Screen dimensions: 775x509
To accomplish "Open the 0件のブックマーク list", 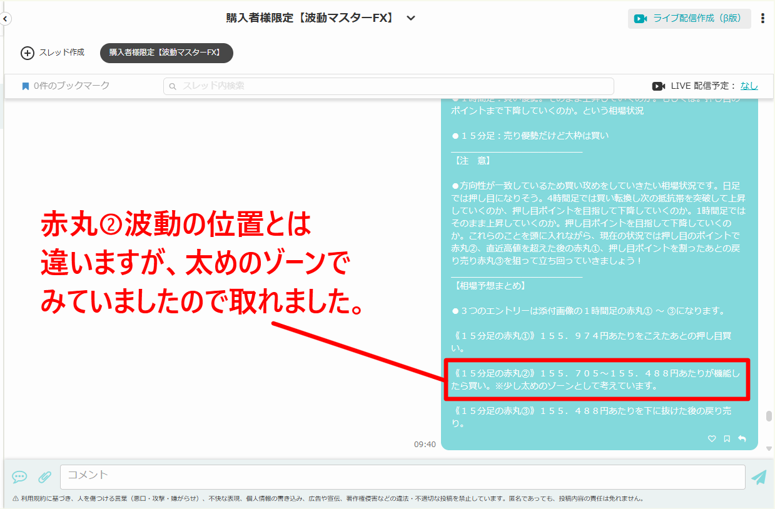I will tap(66, 86).
